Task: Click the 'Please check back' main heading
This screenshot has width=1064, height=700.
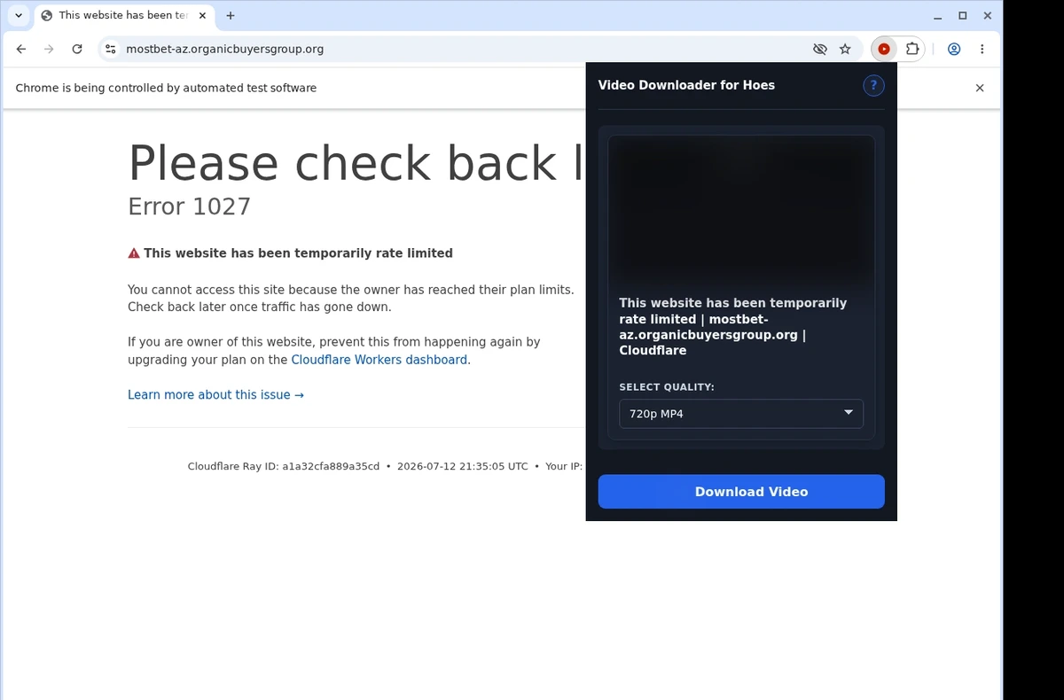Action: coord(356,163)
